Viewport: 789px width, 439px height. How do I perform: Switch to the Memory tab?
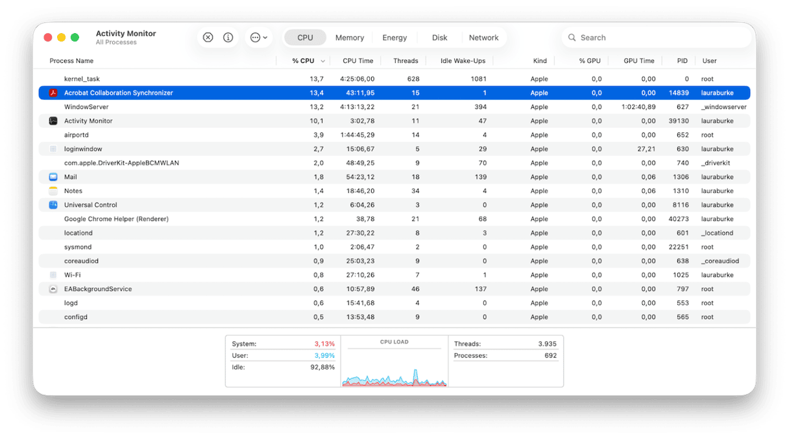(x=350, y=38)
